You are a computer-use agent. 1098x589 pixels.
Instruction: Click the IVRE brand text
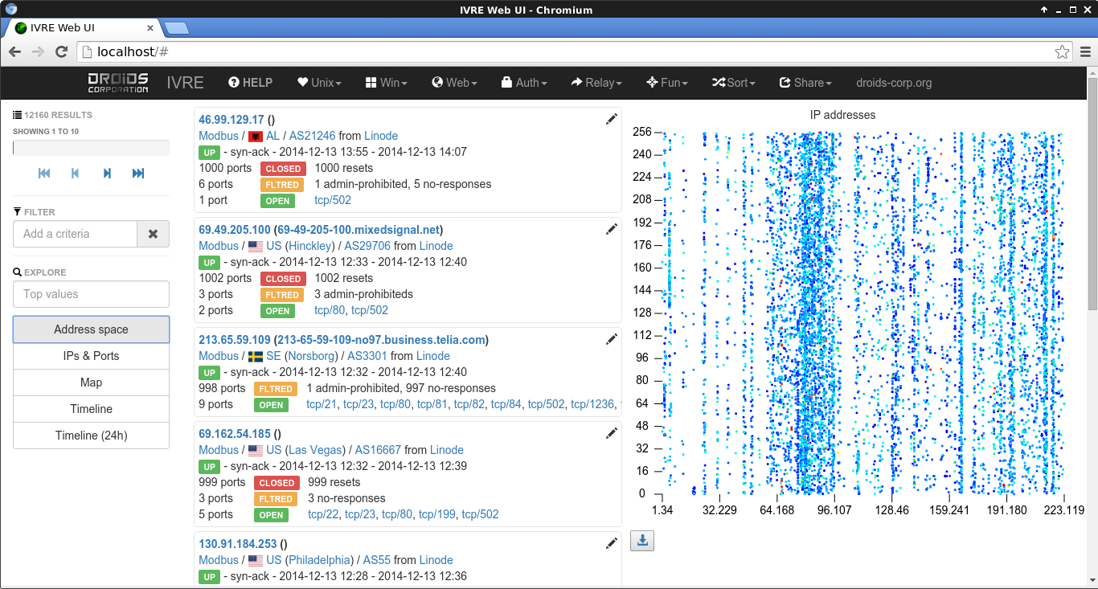pyautogui.click(x=185, y=83)
